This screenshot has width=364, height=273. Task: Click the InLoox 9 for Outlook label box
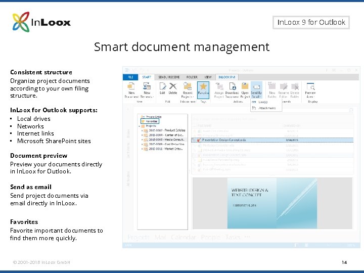coord(311,23)
